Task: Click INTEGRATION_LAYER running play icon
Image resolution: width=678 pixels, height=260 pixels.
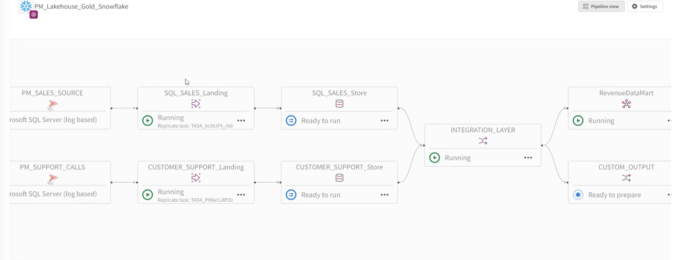Action: [x=435, y=158]
